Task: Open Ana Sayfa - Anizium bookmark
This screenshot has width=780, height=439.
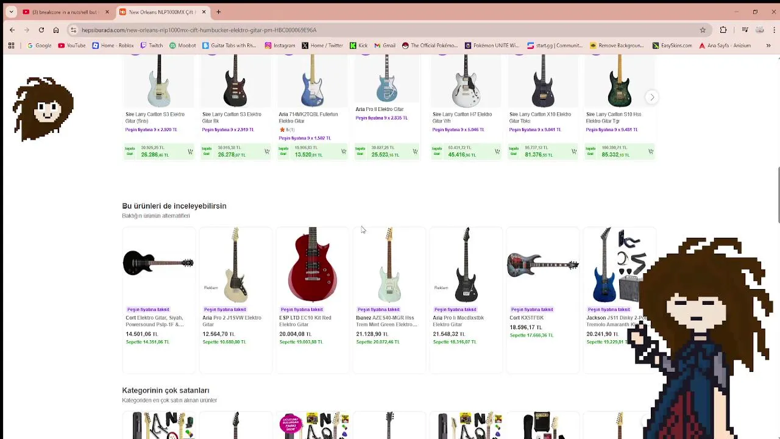Action: tap(725, 45)
